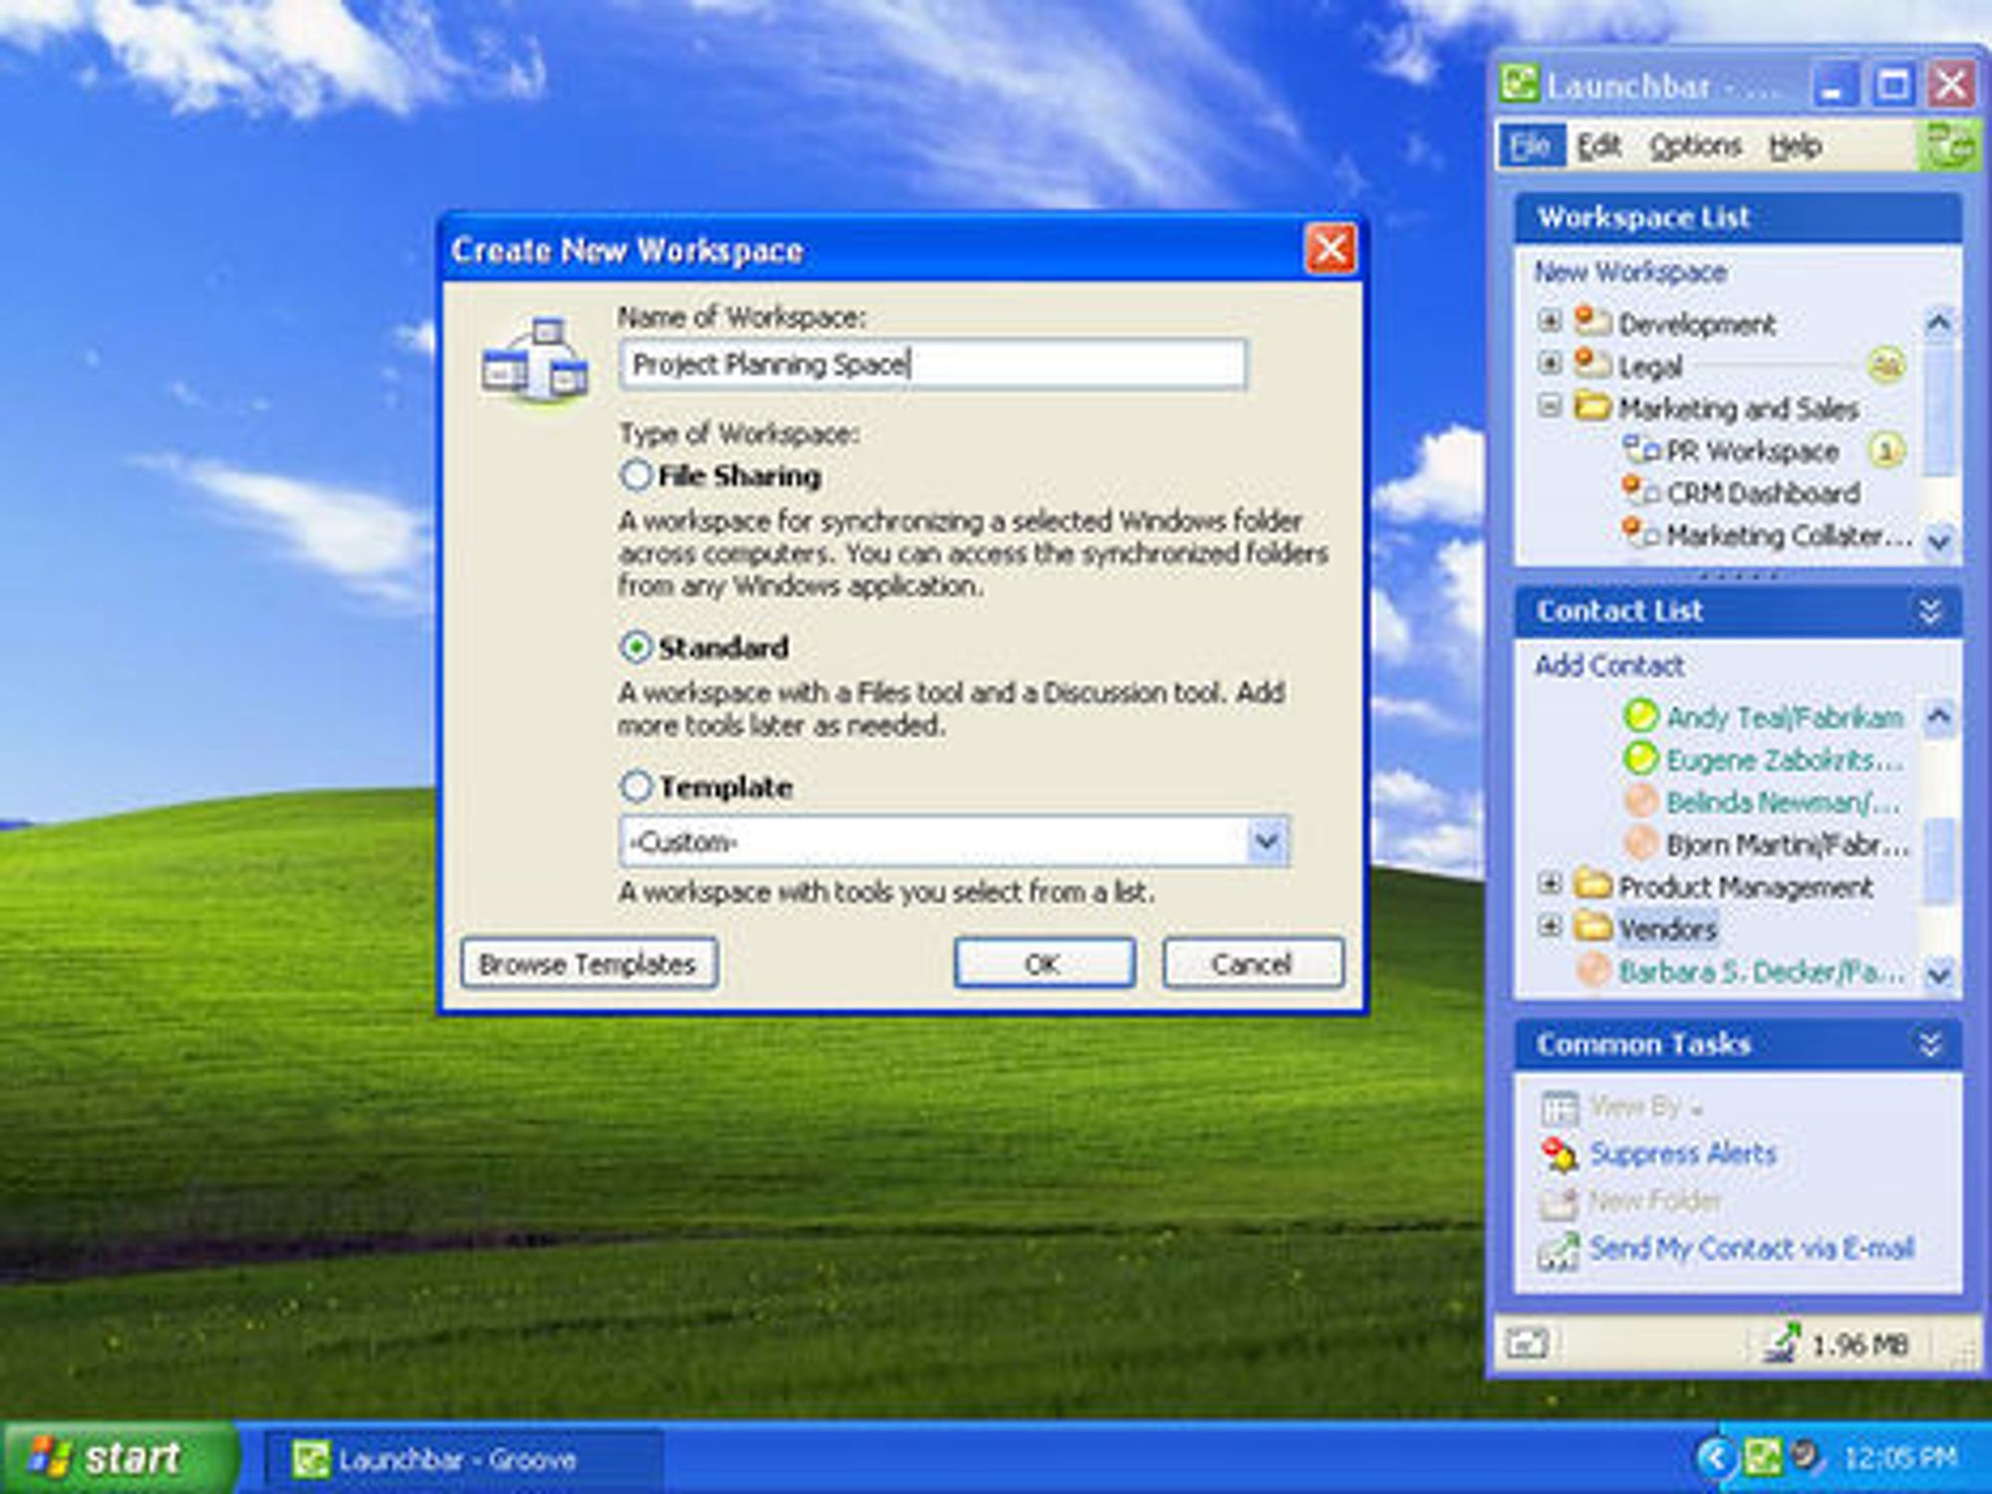Image resolution: width=1992 pixels, height=1494 pixels.
Task: Click the Groove icon in system tray
Action: [1762, 1459]
